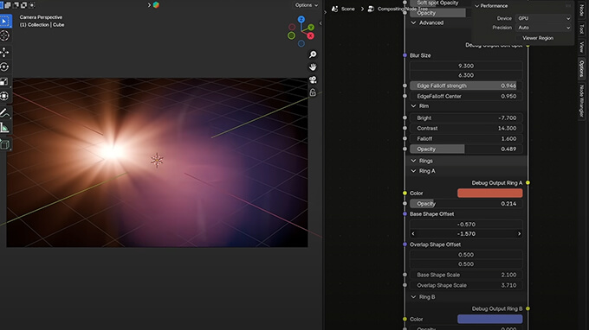Image resolution: width=589 pixels, height=330 pixels.
Task: Click the Ring A Opacity 0.214 slider
Action: pyautogui.click(x=466, y=204)
